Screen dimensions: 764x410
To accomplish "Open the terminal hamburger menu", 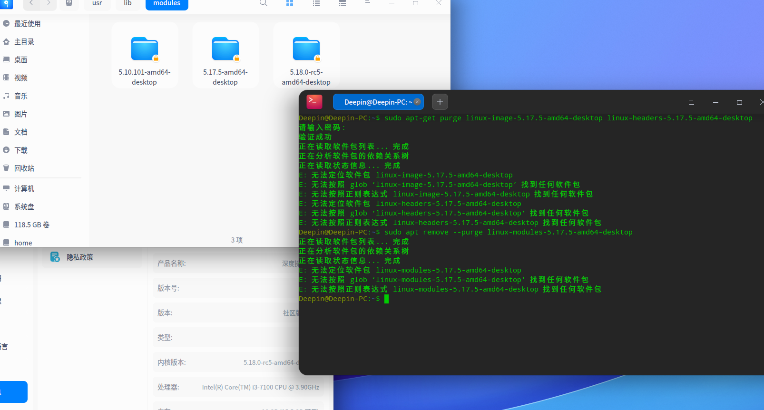I will click(692, 102).
